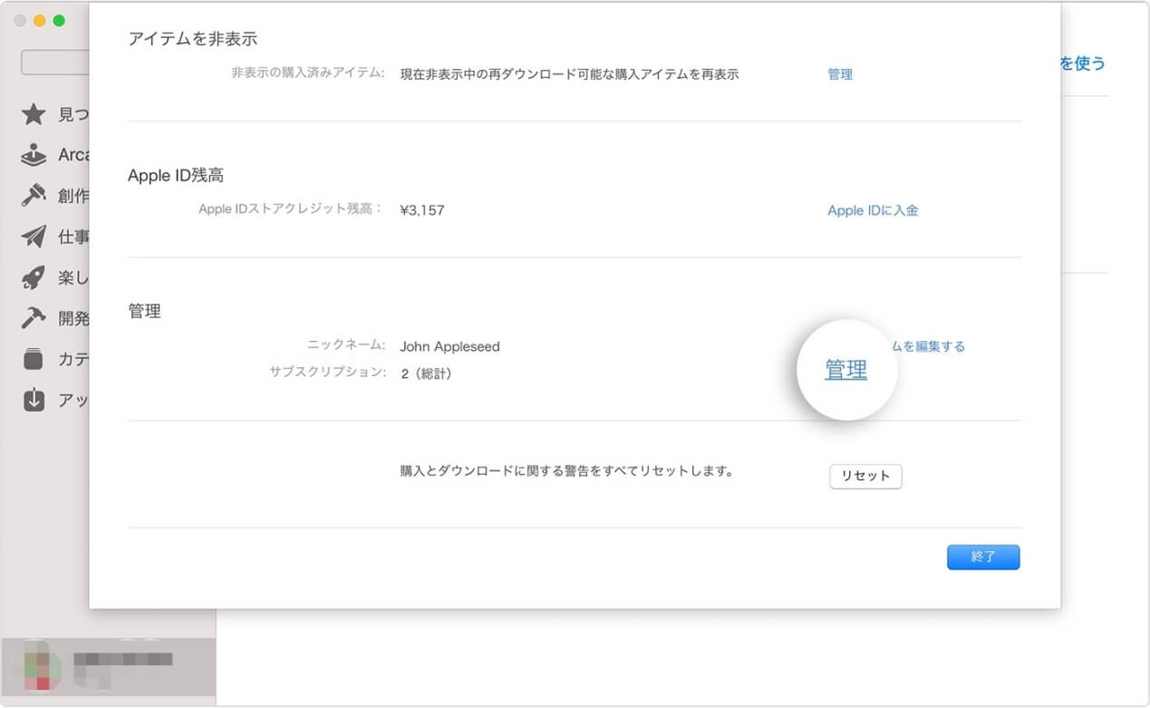This screenshot has width=1150, height=708.
Task: Click the 2（総計）subscription count
Action: [426, 373]
